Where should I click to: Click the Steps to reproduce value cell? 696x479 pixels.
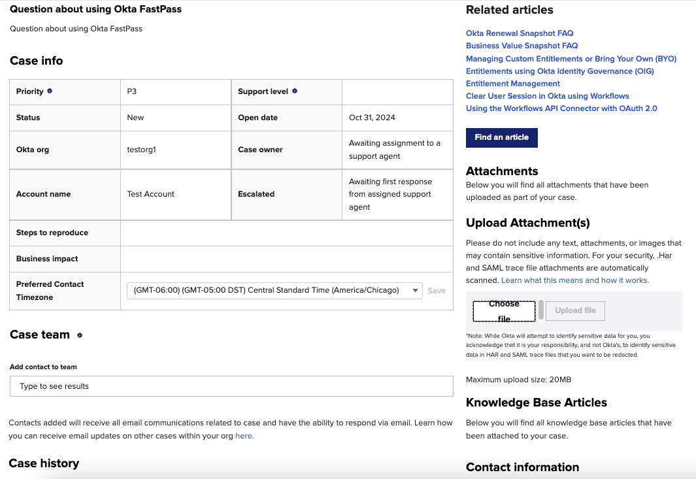(286, 233)
